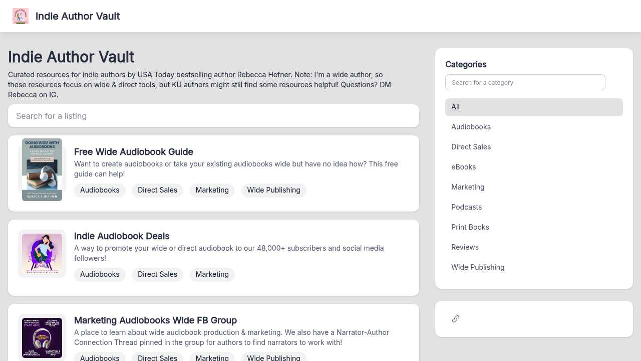Select the Marketing category in the sidebar
This screenshot has width=641, height=361.
[x=534, y=187]
